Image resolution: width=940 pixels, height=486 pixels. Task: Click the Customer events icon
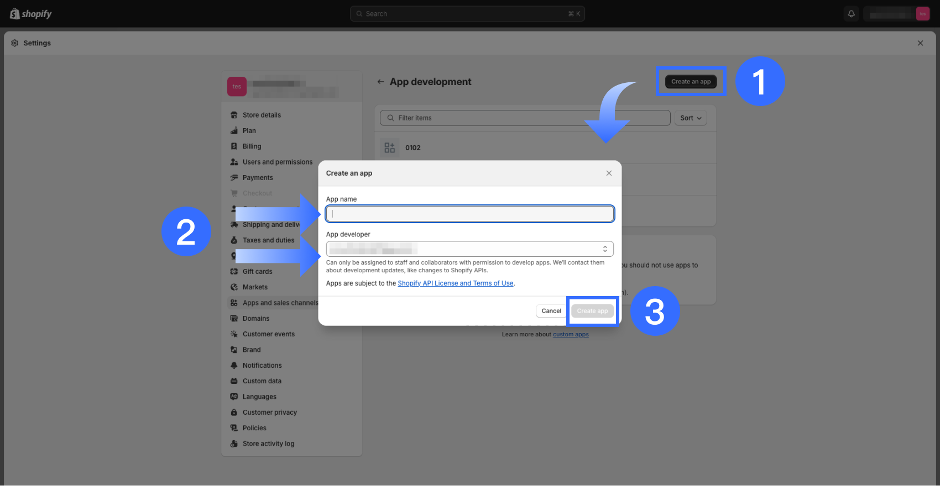[x=234, y=334]
